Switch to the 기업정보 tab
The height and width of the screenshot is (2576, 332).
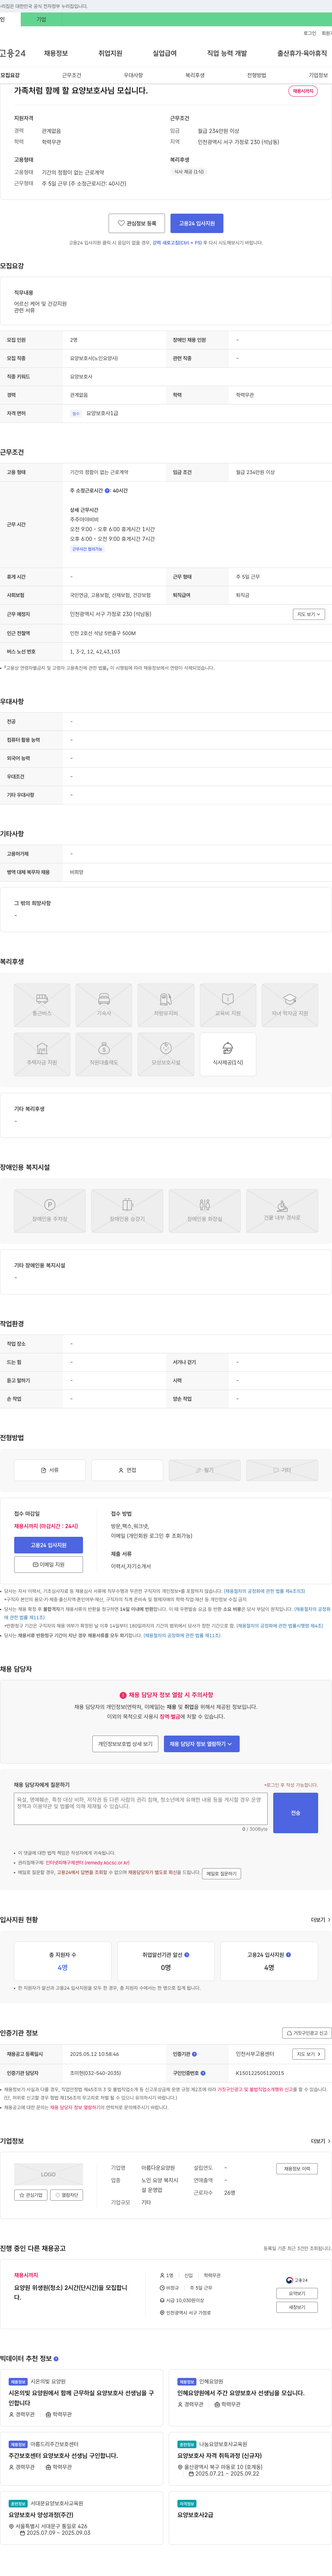tap(318, 75)
